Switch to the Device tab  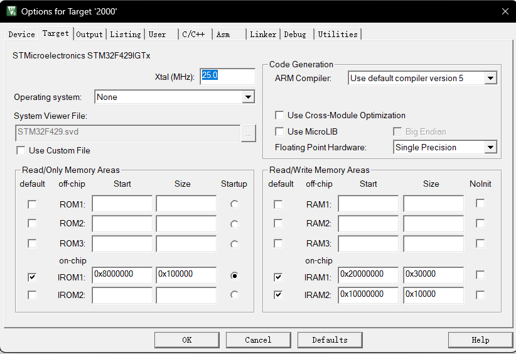pos(22,35)
